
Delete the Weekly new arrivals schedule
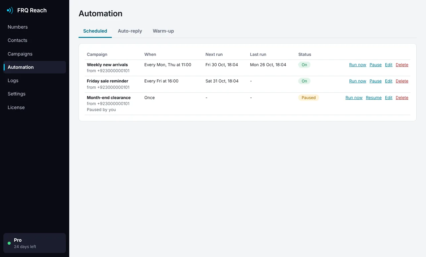pos(402,65)
